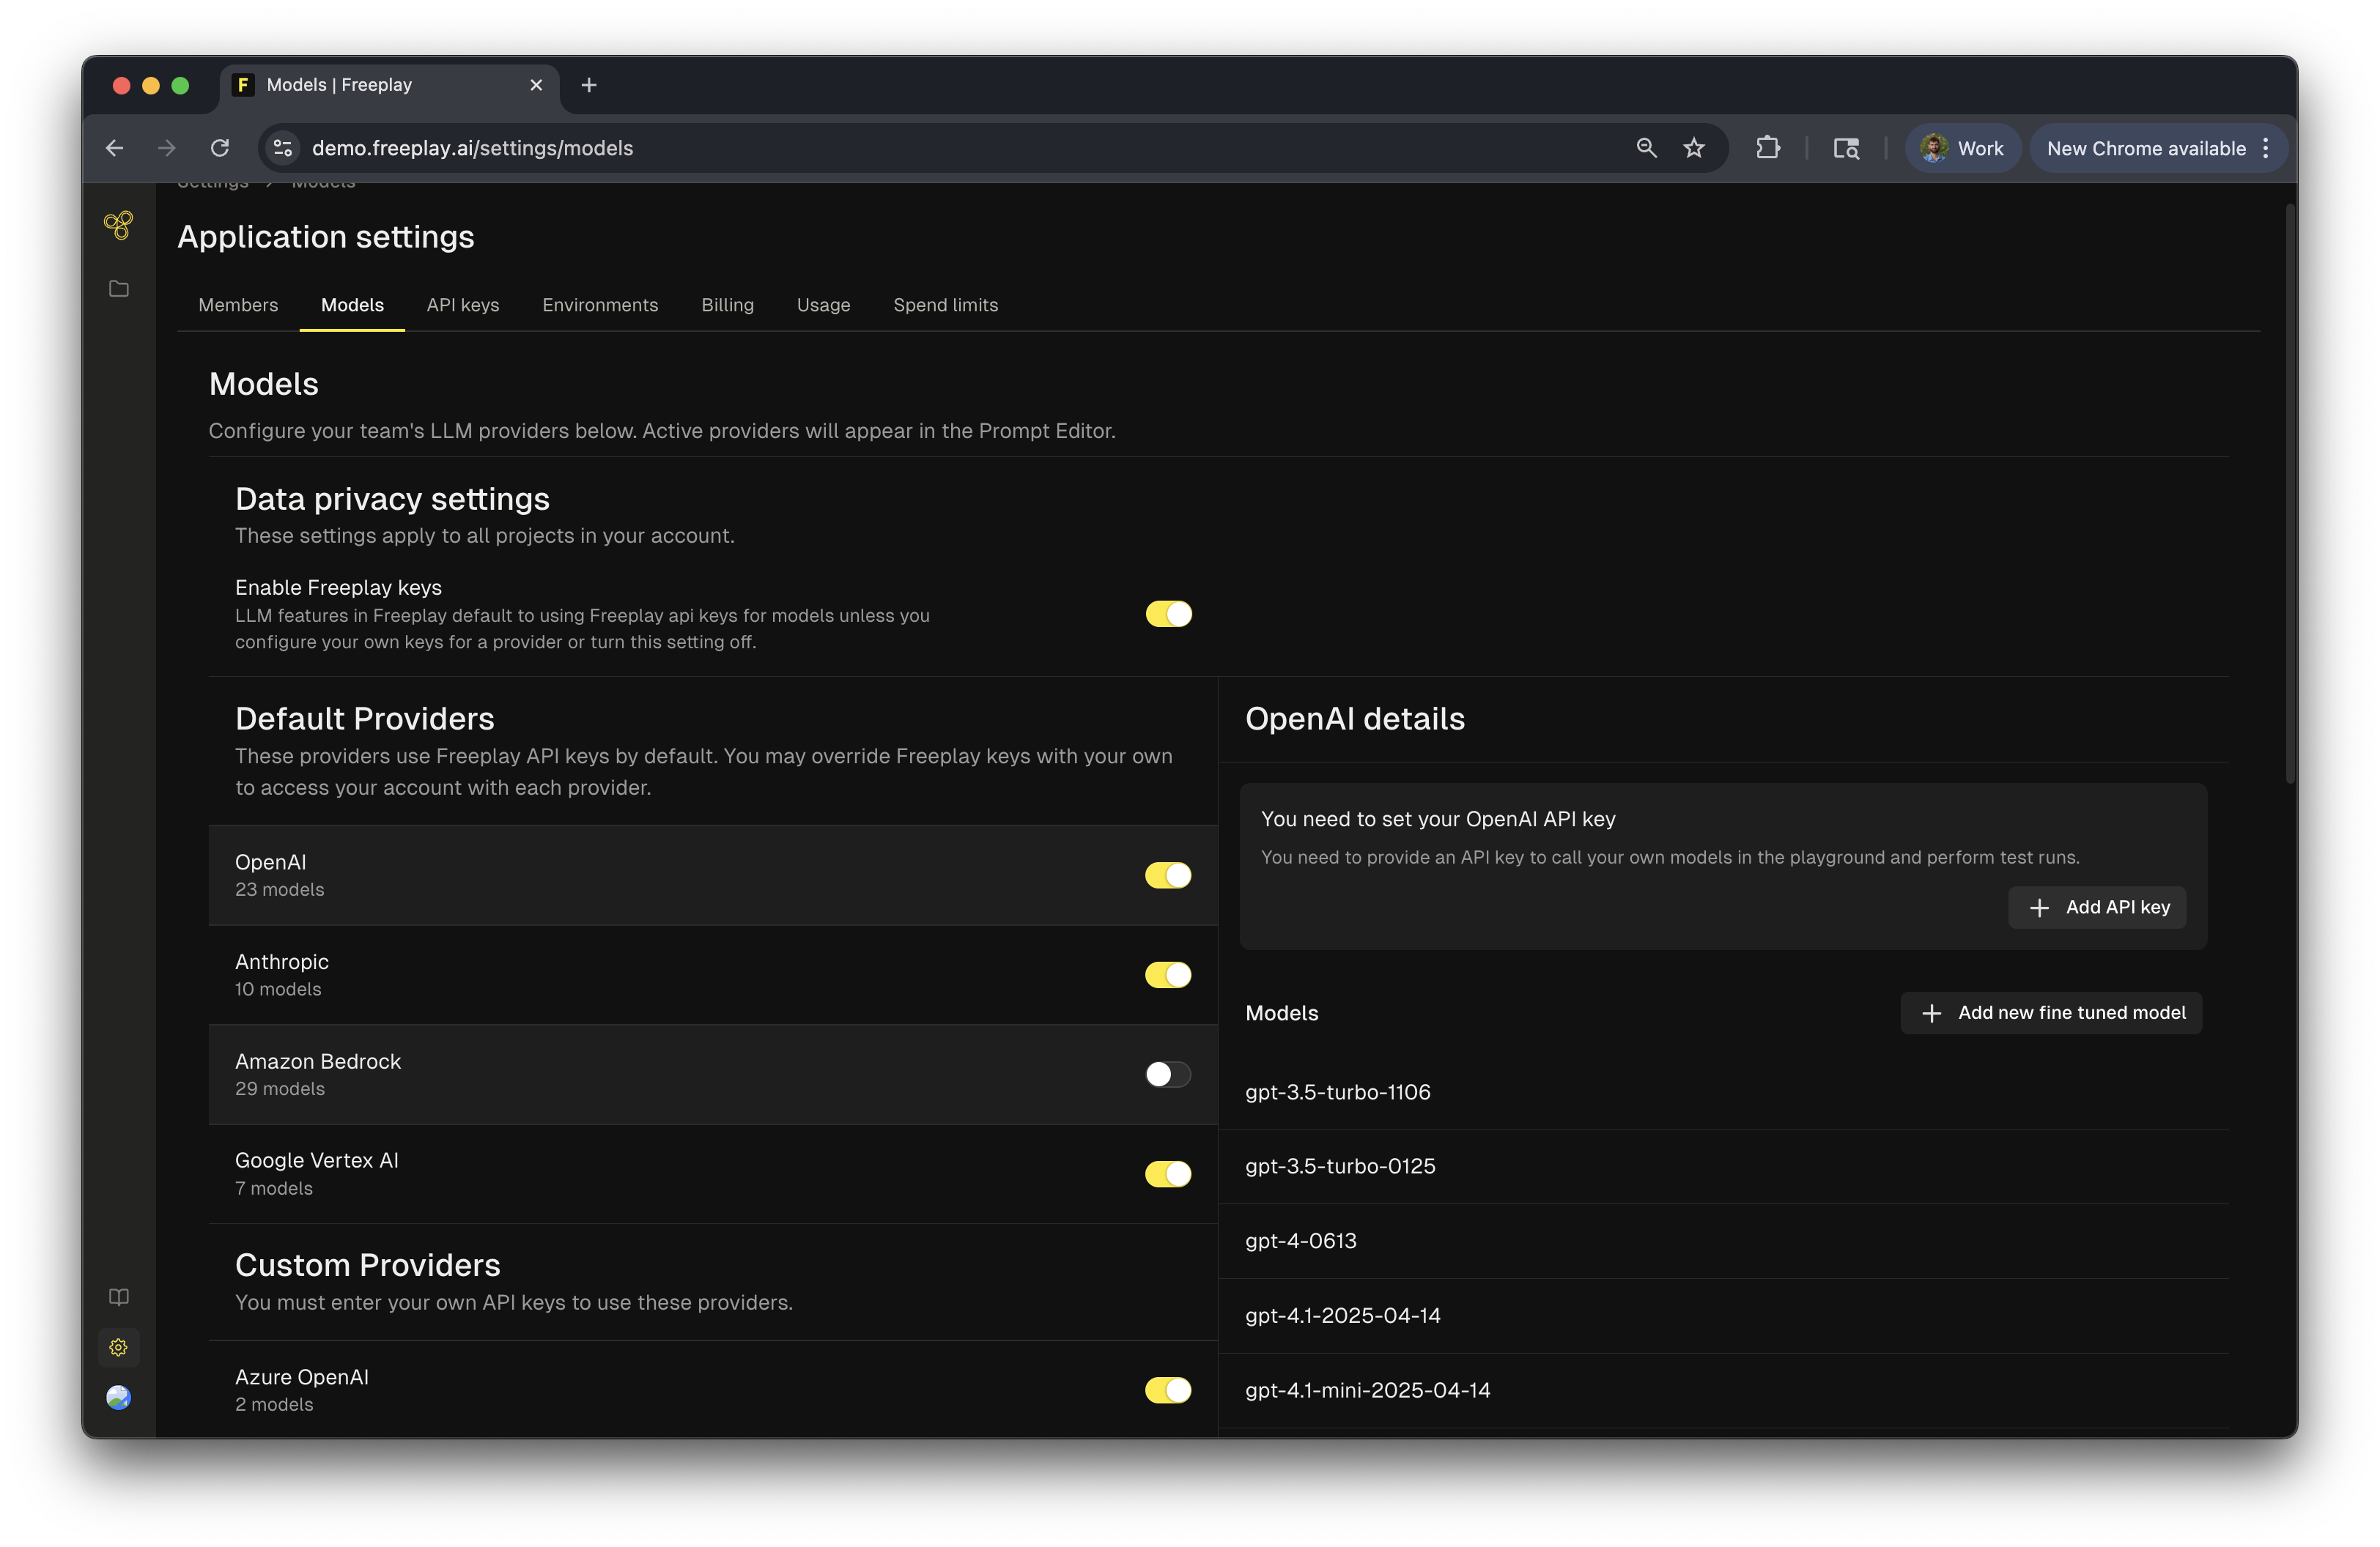Turn off the Anthropic provider toggle

pos(1168,974)
